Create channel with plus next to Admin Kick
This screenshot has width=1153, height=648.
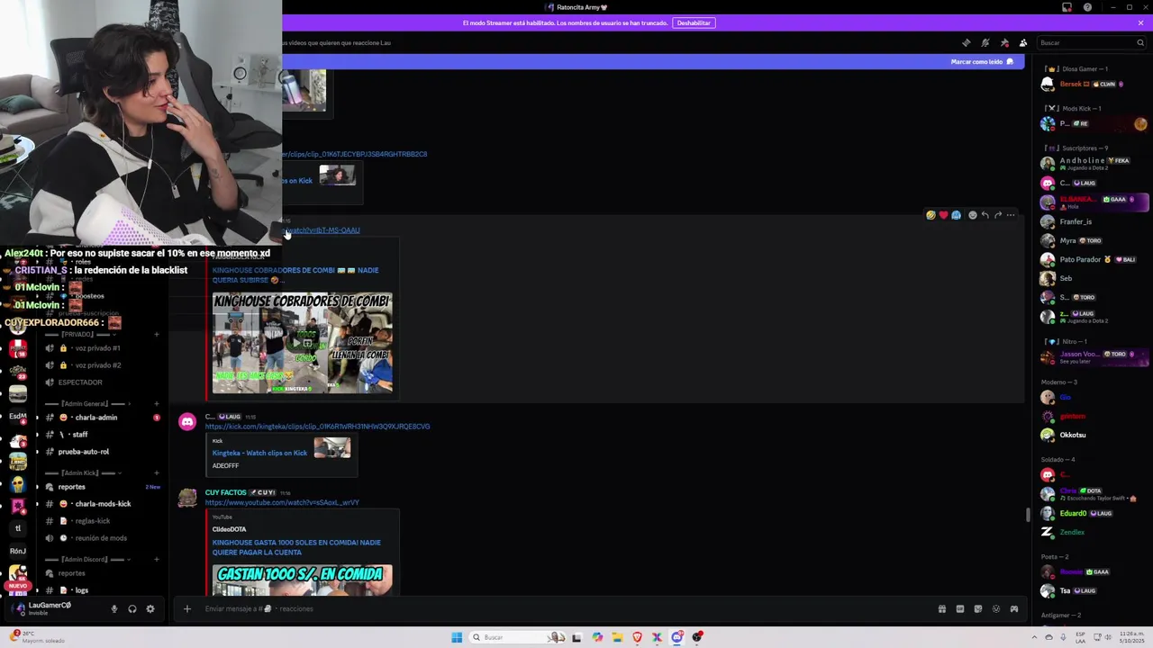point(157,472)
